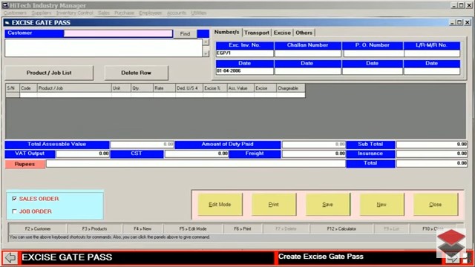The image size is (475, 267).
Task: Tick the SALES ORDER checkbox
Action: pyautogui.click(x=14, y=199)
